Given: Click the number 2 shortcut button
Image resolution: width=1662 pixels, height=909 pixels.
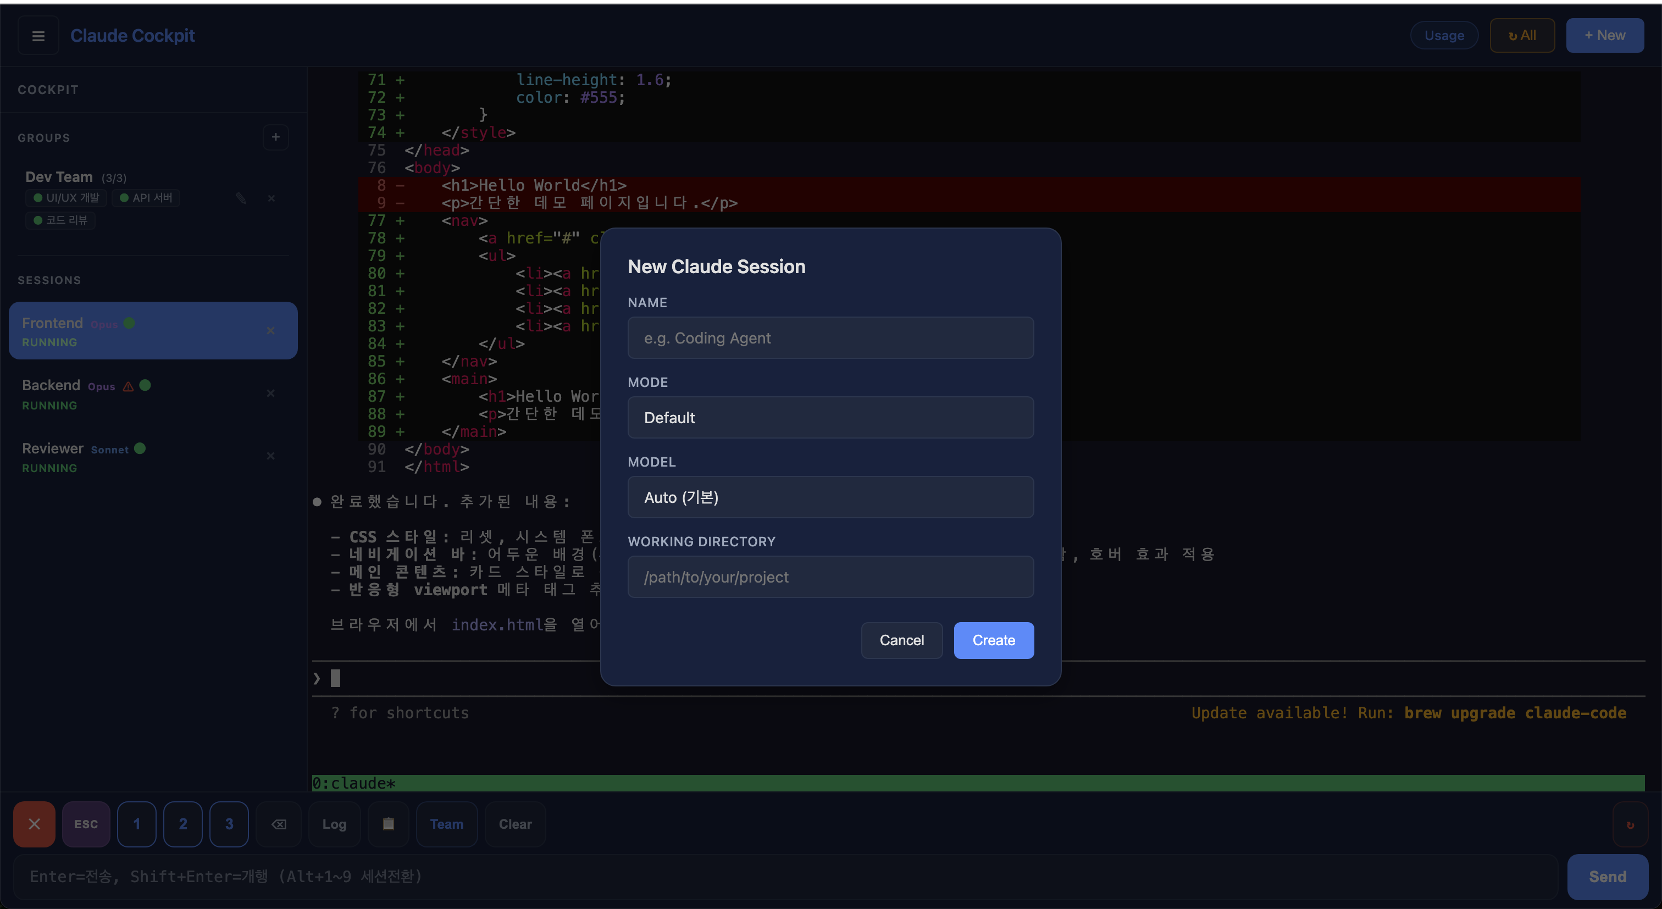Looking at the screenshot, I should coord(183,824).
